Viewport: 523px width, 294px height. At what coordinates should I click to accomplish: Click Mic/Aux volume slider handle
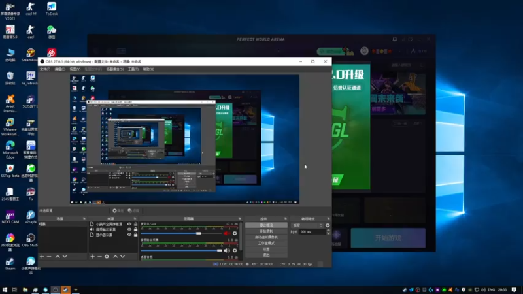click(x=199, y=233)
